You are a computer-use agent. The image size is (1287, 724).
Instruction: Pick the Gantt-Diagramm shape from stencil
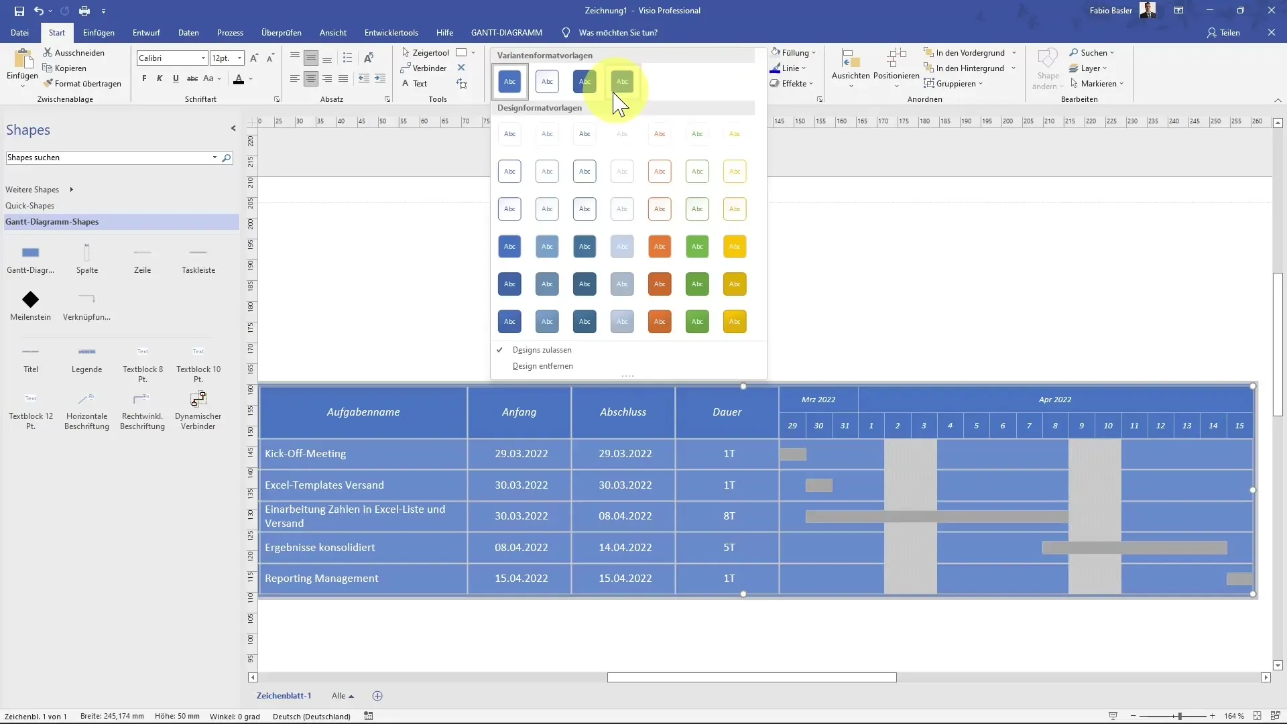pos(30,259)
